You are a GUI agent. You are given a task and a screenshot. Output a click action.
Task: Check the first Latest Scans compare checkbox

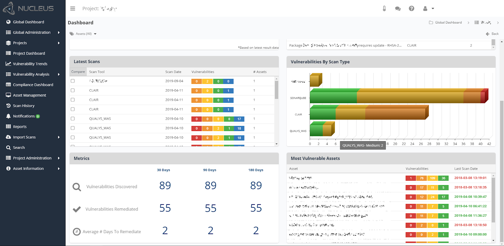pos(73,81)
